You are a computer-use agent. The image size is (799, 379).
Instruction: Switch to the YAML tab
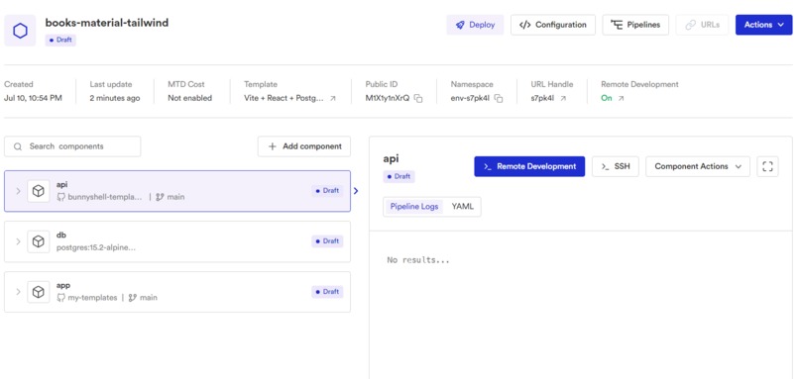(x=462, y=207)
